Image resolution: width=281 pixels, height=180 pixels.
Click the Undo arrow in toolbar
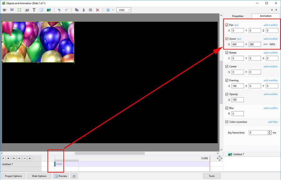59,10
